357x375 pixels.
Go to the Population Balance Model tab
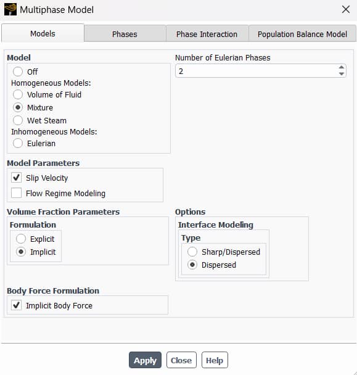click(302, 34)
